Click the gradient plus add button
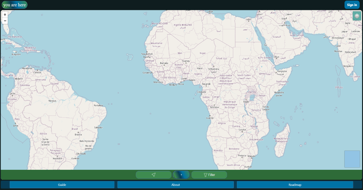Screen dimensions: 363x190 tap(181, 175)
